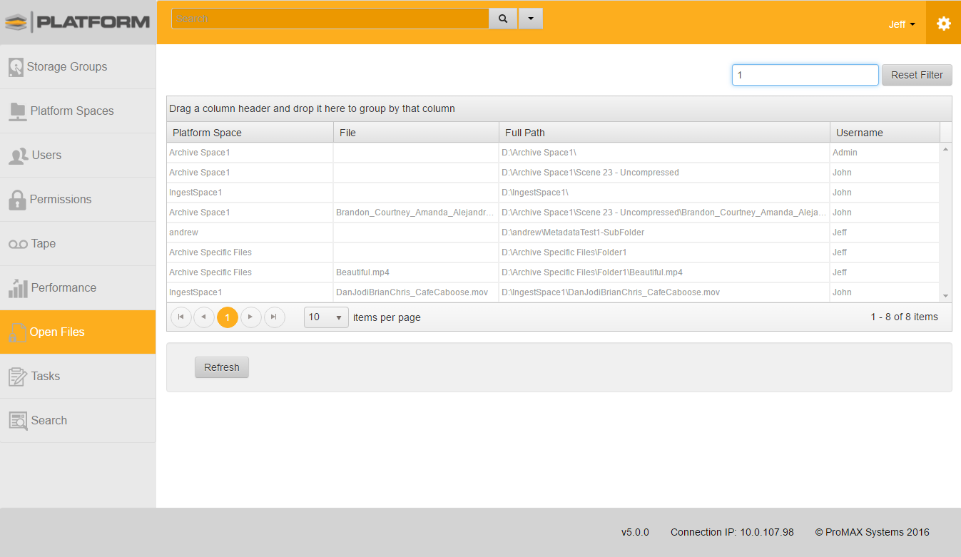Click the Storage Groups disk icon
The image size is (961, 557).
click(x=16, y=67)
